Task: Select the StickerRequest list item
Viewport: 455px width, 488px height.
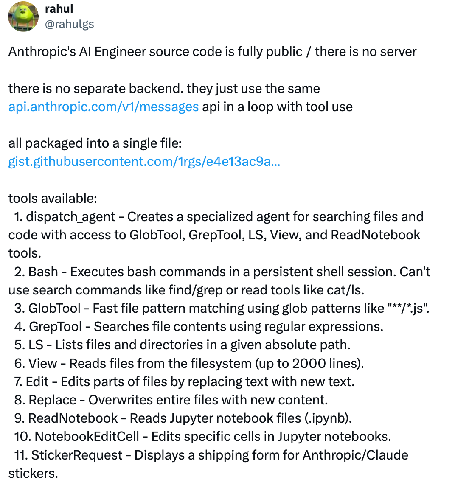Action: [x=208, y=464]
